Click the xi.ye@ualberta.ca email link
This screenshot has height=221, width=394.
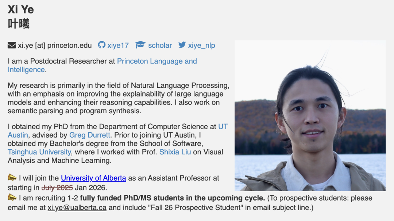[77, 208]
